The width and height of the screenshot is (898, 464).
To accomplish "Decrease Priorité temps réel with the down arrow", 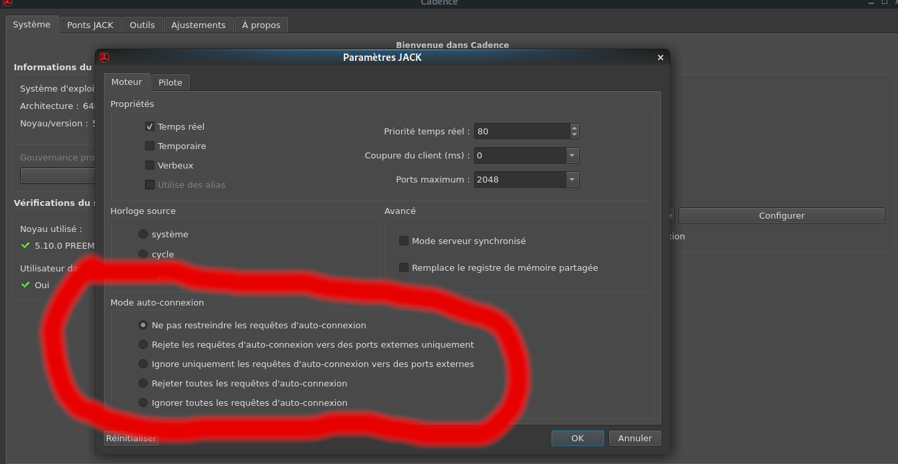I will (574, 134).
